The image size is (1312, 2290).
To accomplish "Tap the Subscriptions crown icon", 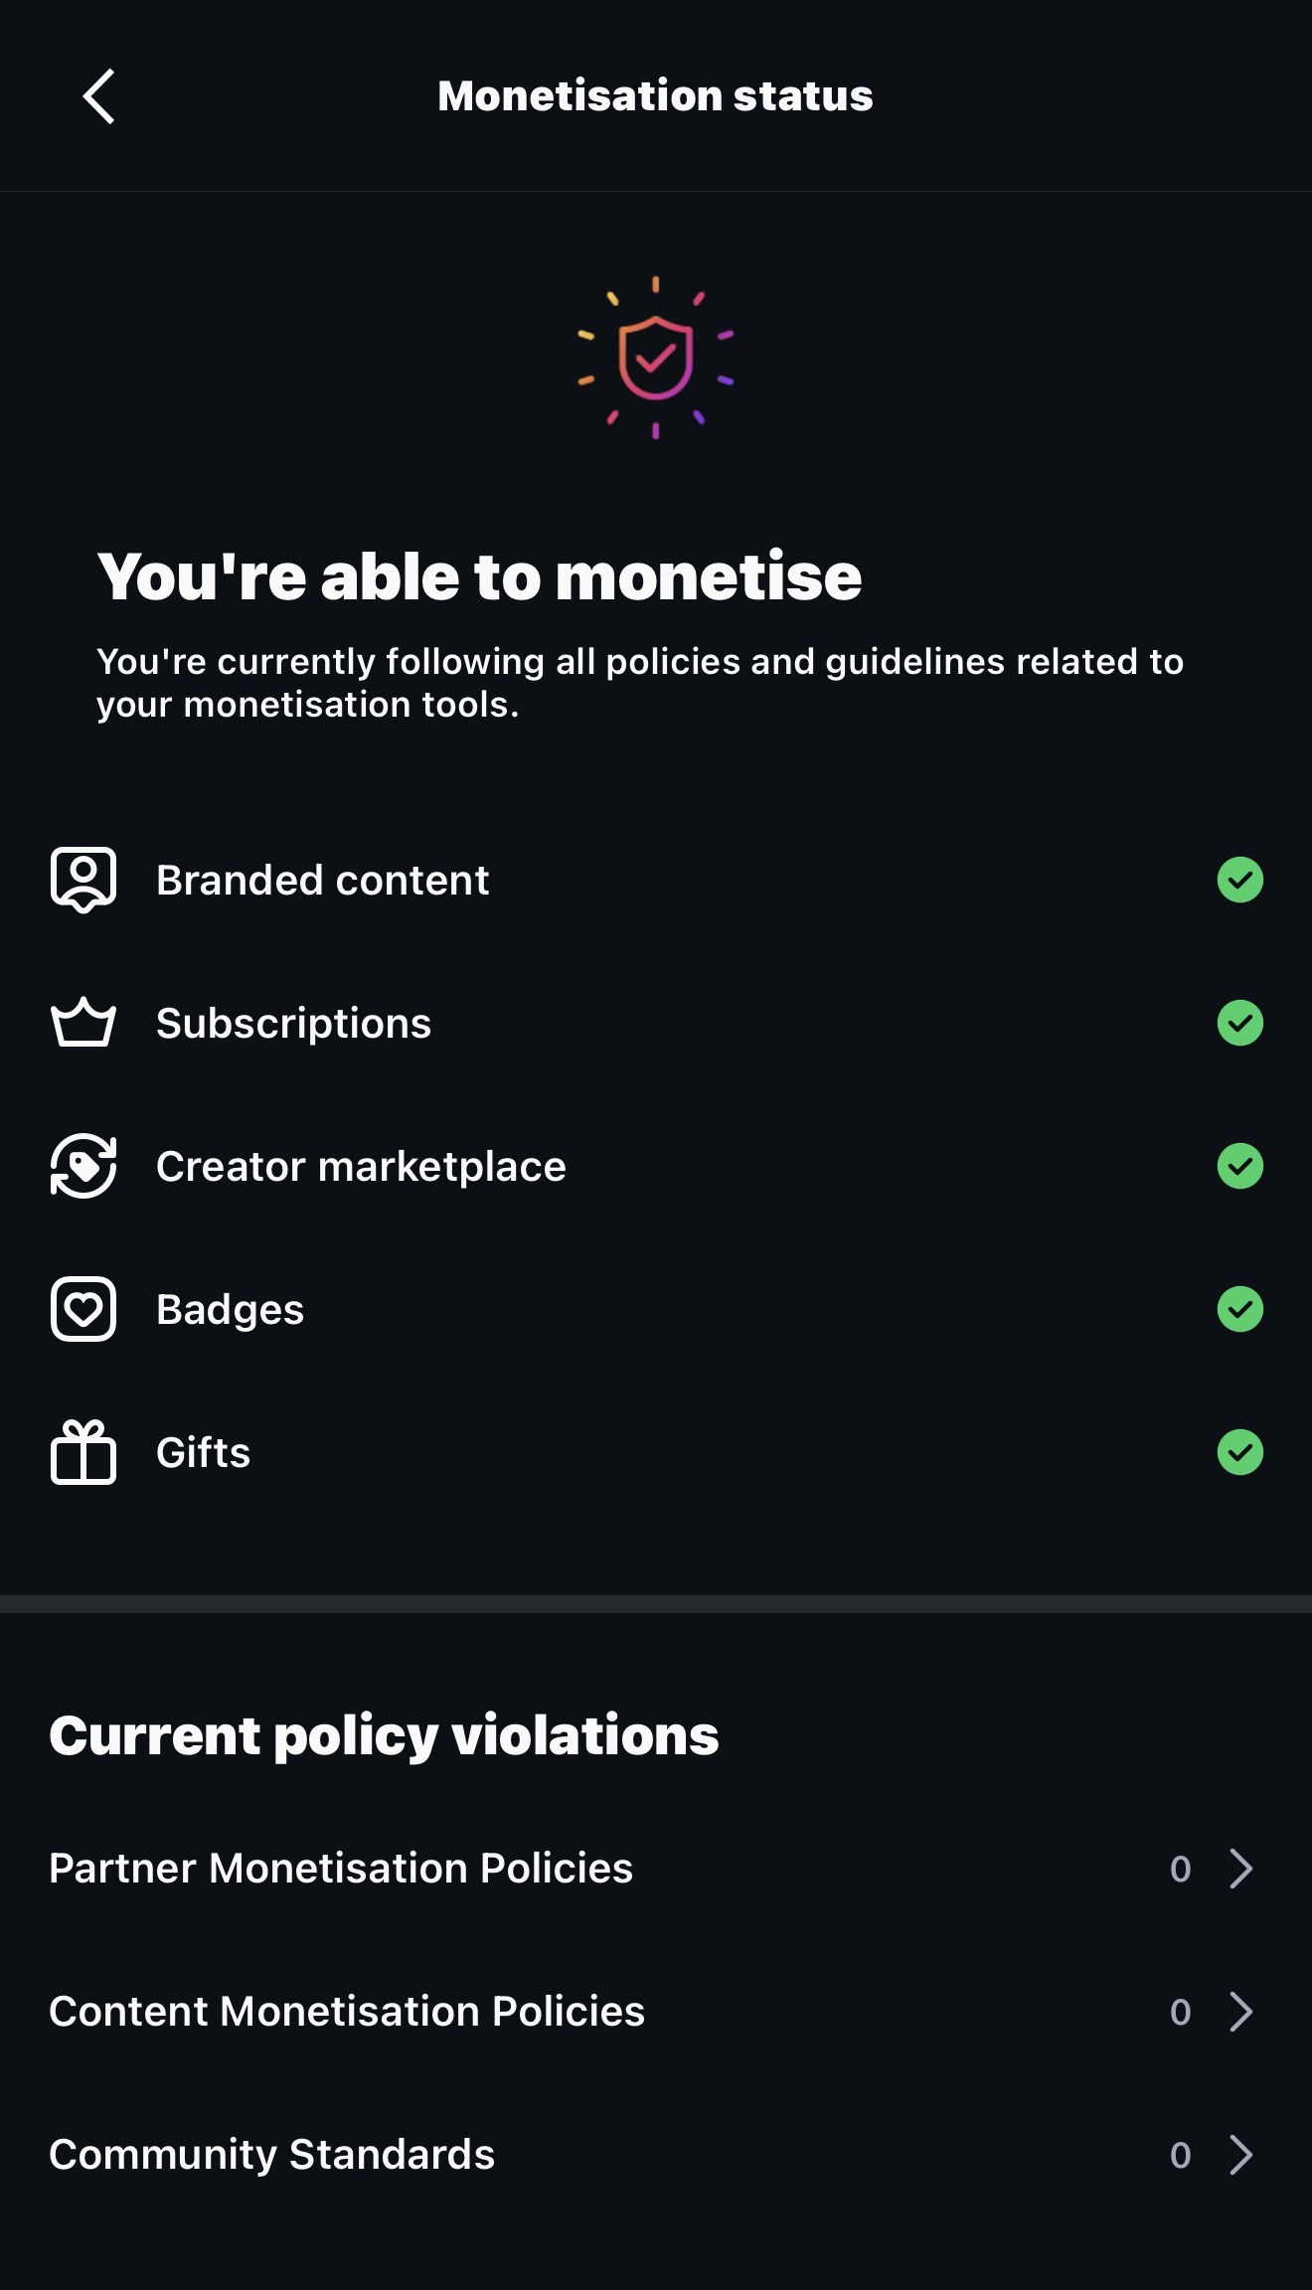I will pos(83,1023).
